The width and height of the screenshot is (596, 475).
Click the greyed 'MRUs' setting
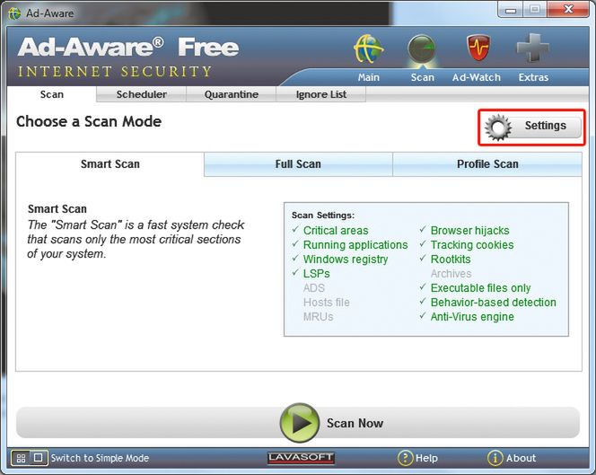[318, 317]
